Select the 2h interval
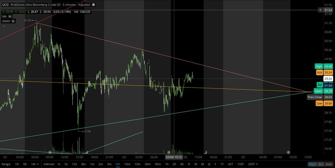335x168 pixels. [174, 164]
